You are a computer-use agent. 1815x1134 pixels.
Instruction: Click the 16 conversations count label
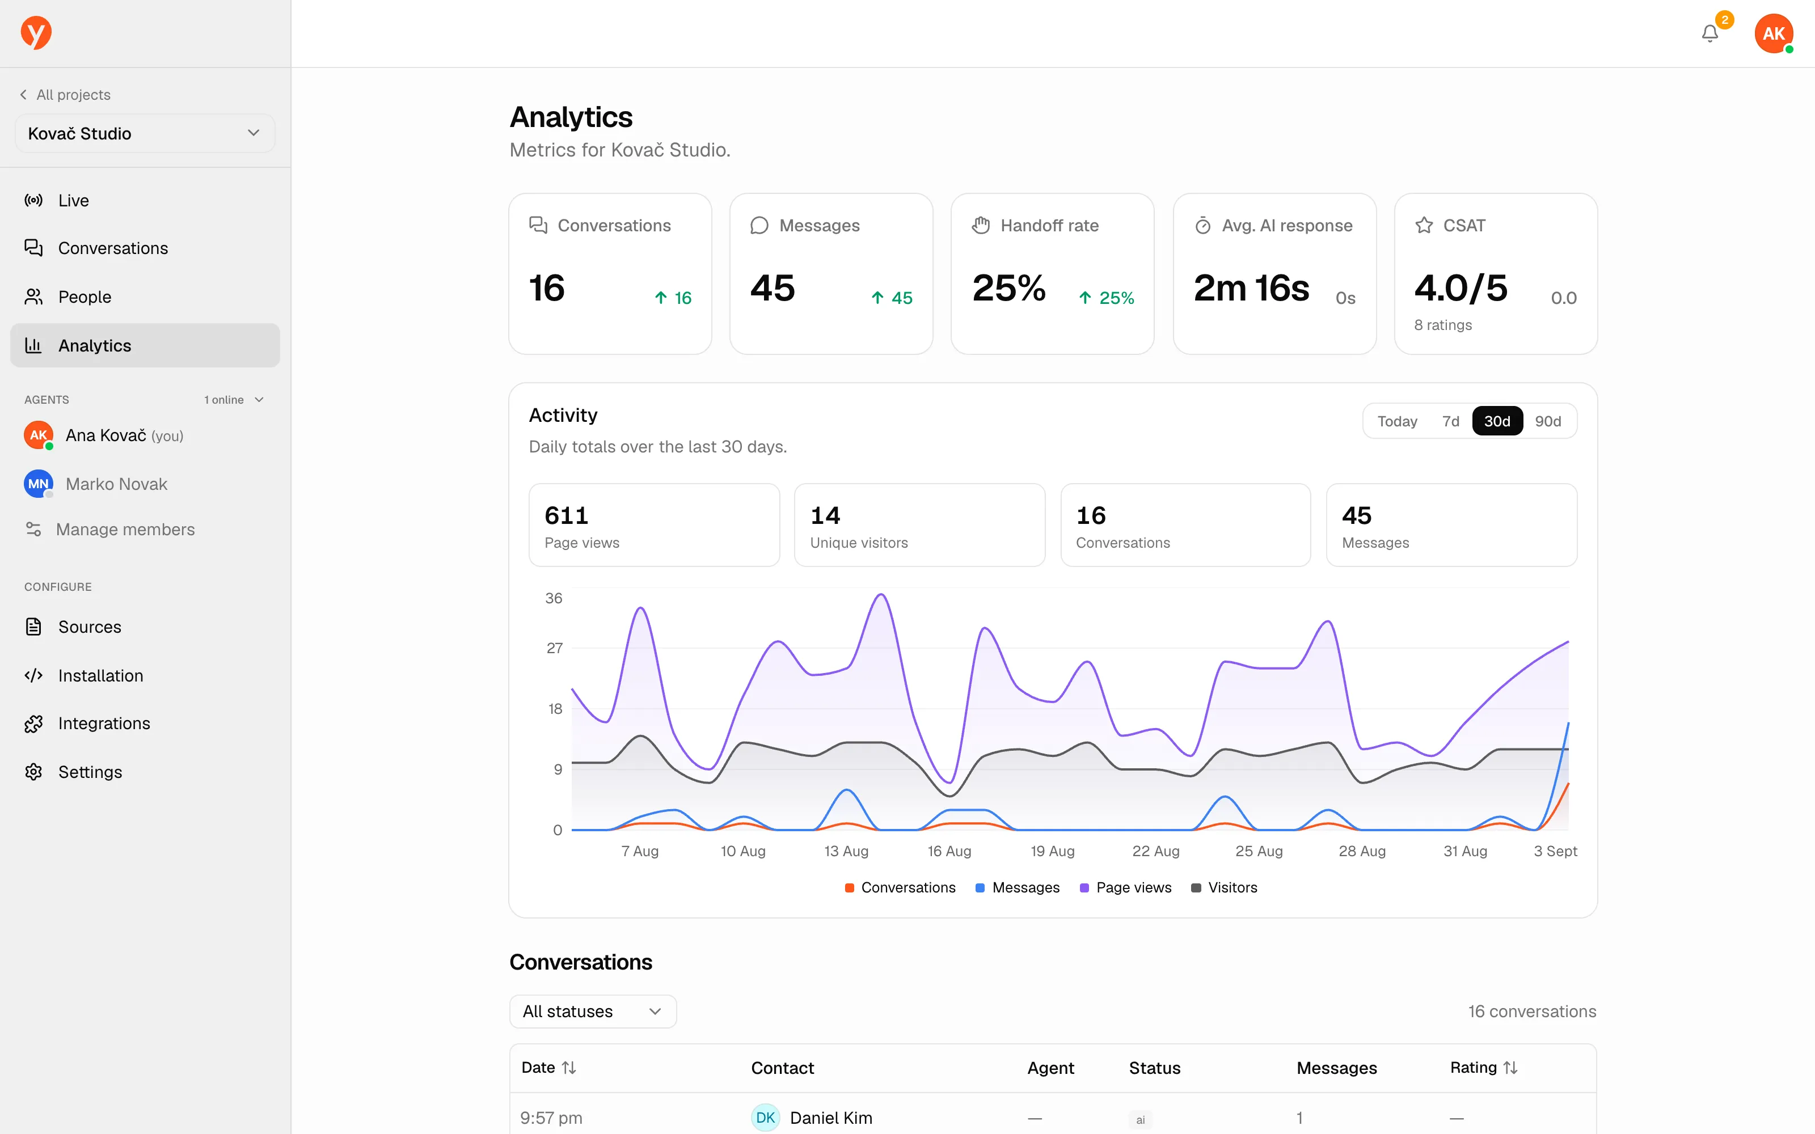(x=1531, y=1011)
